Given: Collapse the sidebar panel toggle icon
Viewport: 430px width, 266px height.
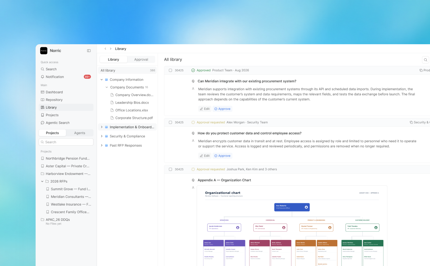Looking at the screenshot, I should click(89, 51).
